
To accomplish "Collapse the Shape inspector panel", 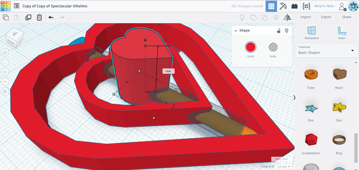I will point(236,30).
